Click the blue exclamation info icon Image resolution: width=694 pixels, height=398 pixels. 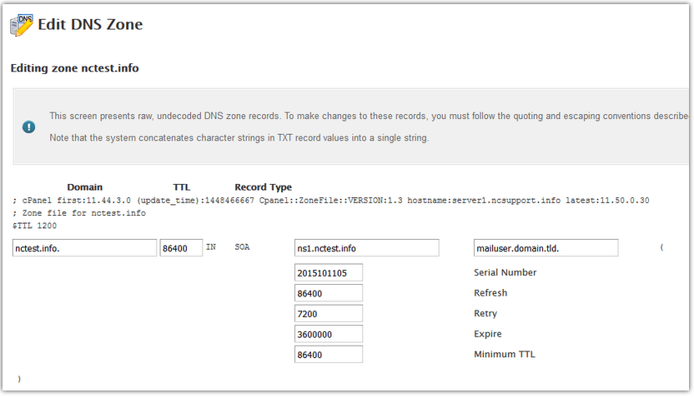pyautogui.click(x=28, y=127)
